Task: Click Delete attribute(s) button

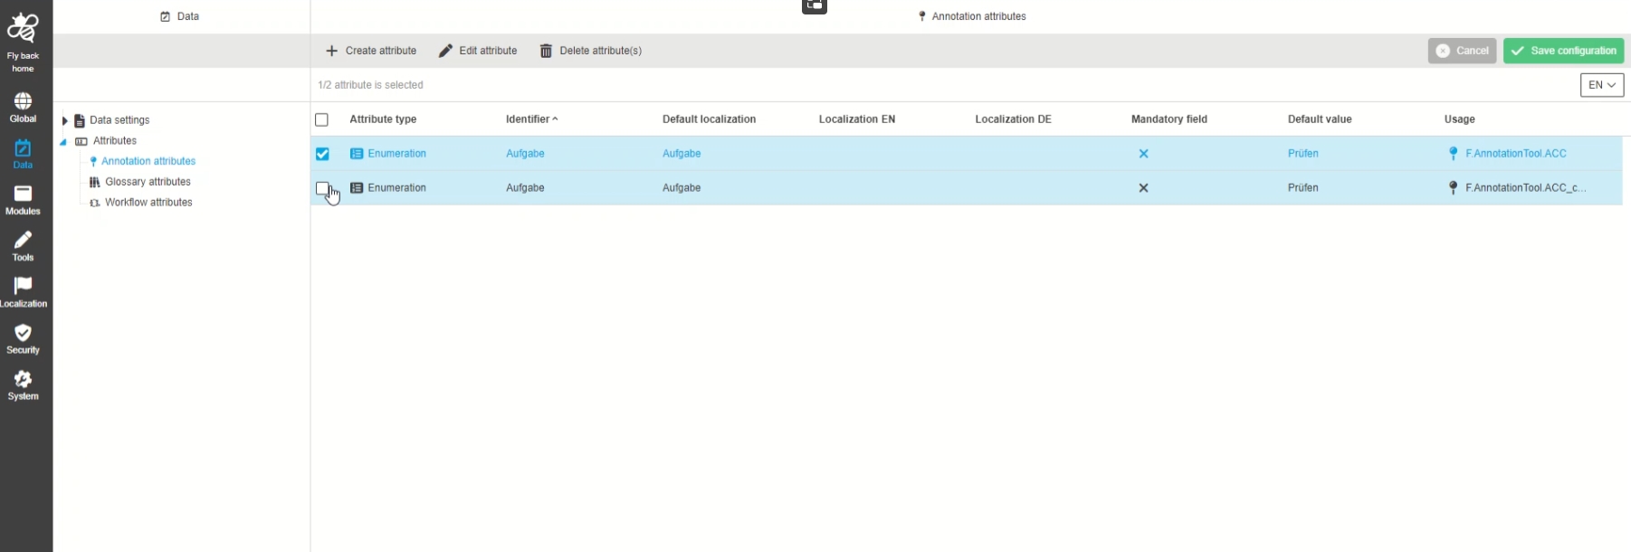Action: pyautogui.click(x=590, y=51)
